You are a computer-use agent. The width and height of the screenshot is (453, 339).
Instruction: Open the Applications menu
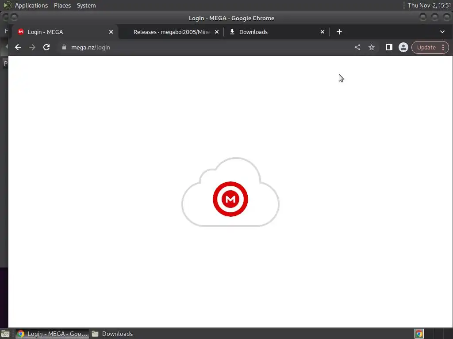31,5
